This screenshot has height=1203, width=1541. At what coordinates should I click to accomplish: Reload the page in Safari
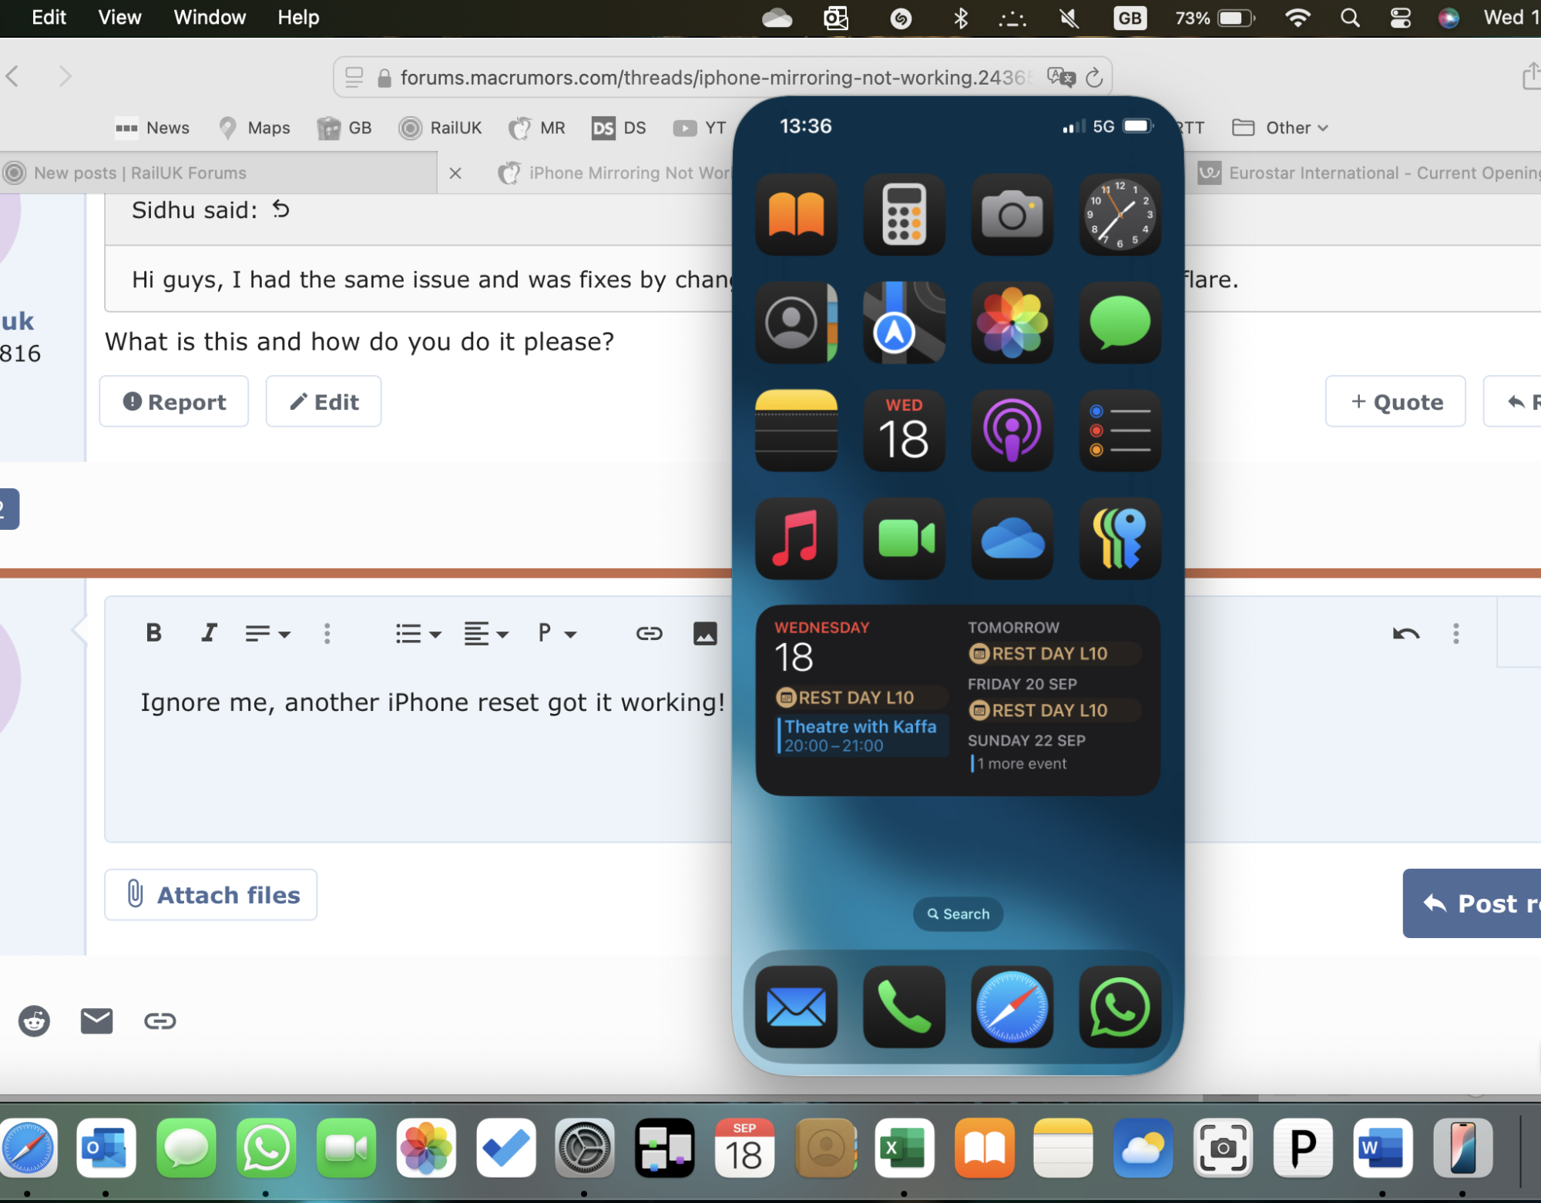(x=1094, y=77)
